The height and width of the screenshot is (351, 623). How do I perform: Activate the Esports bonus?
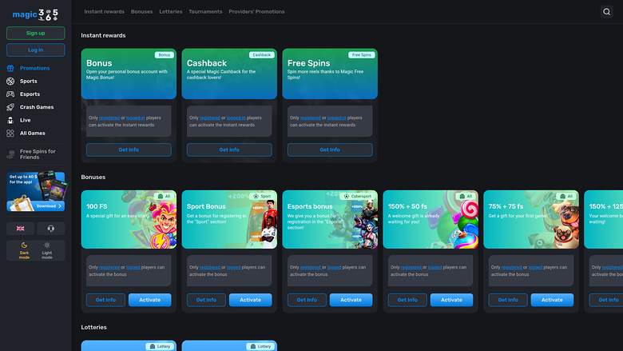coord(351,300)
